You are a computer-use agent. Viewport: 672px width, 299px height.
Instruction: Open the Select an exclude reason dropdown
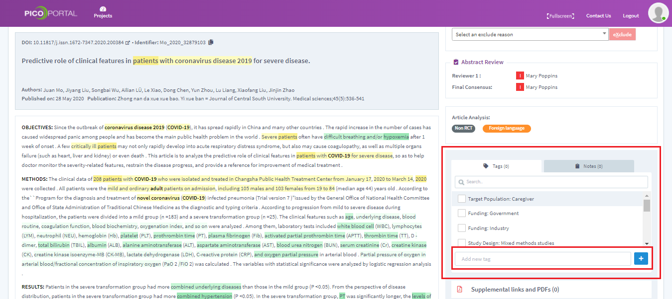(530, 34)
